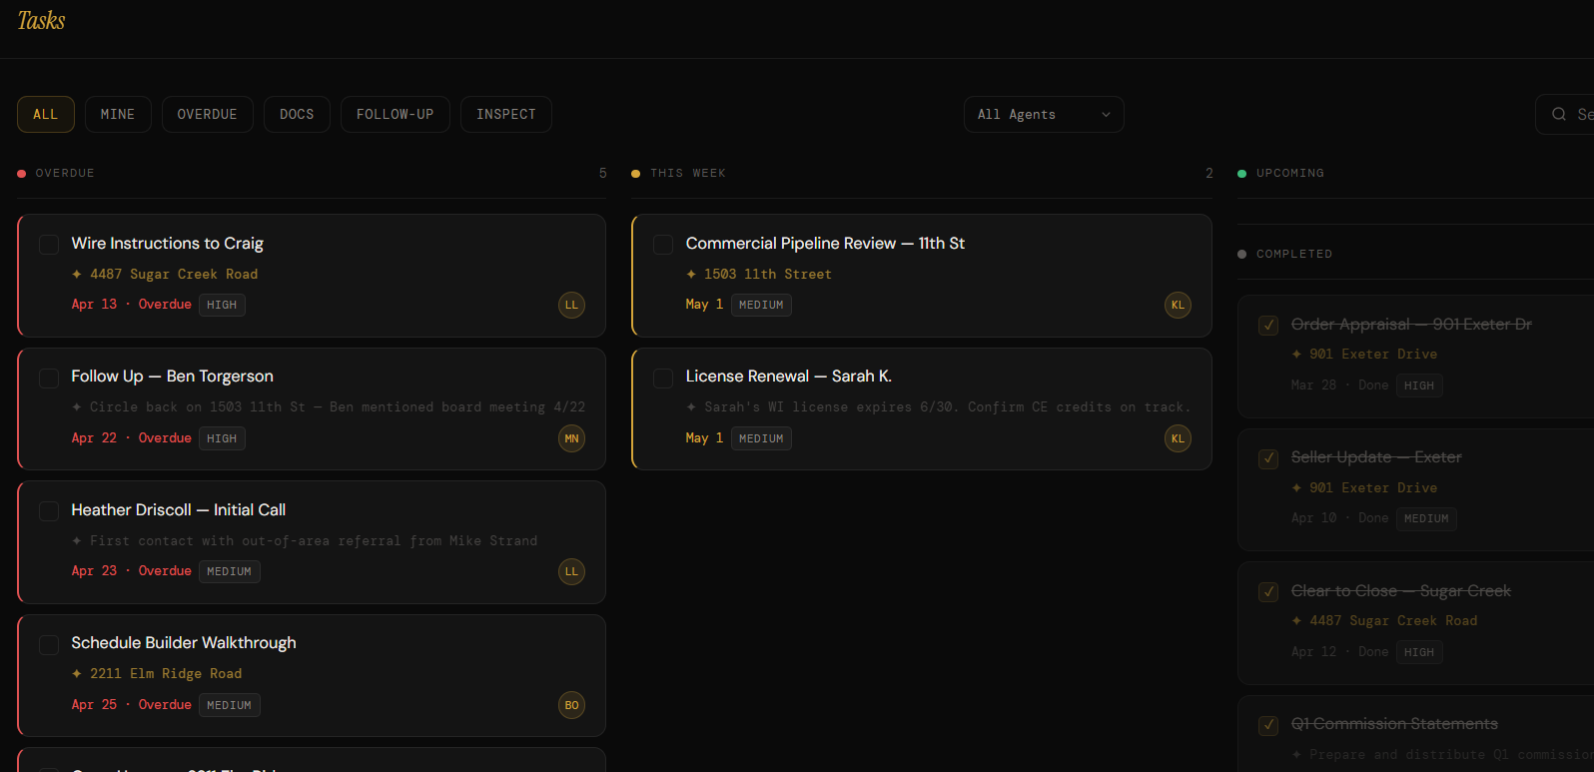The height and width of the screenshot is (772, 1594).
Task: Click MN avatar on Ben Torgerson card
Action: (x=571, y=438)
